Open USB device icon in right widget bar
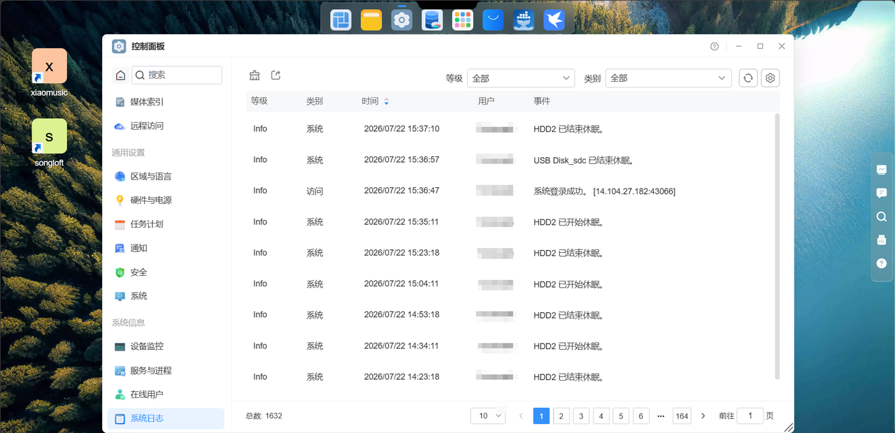 click(882, 240)
